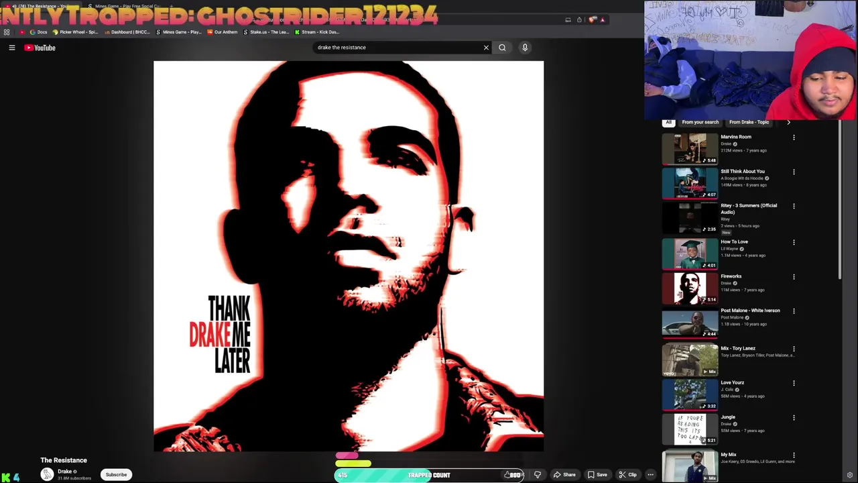The height and width of the screenshot is (483, 858).
Task: Open options menu for Post Malone - White Iverson
Action: point(794,311)
